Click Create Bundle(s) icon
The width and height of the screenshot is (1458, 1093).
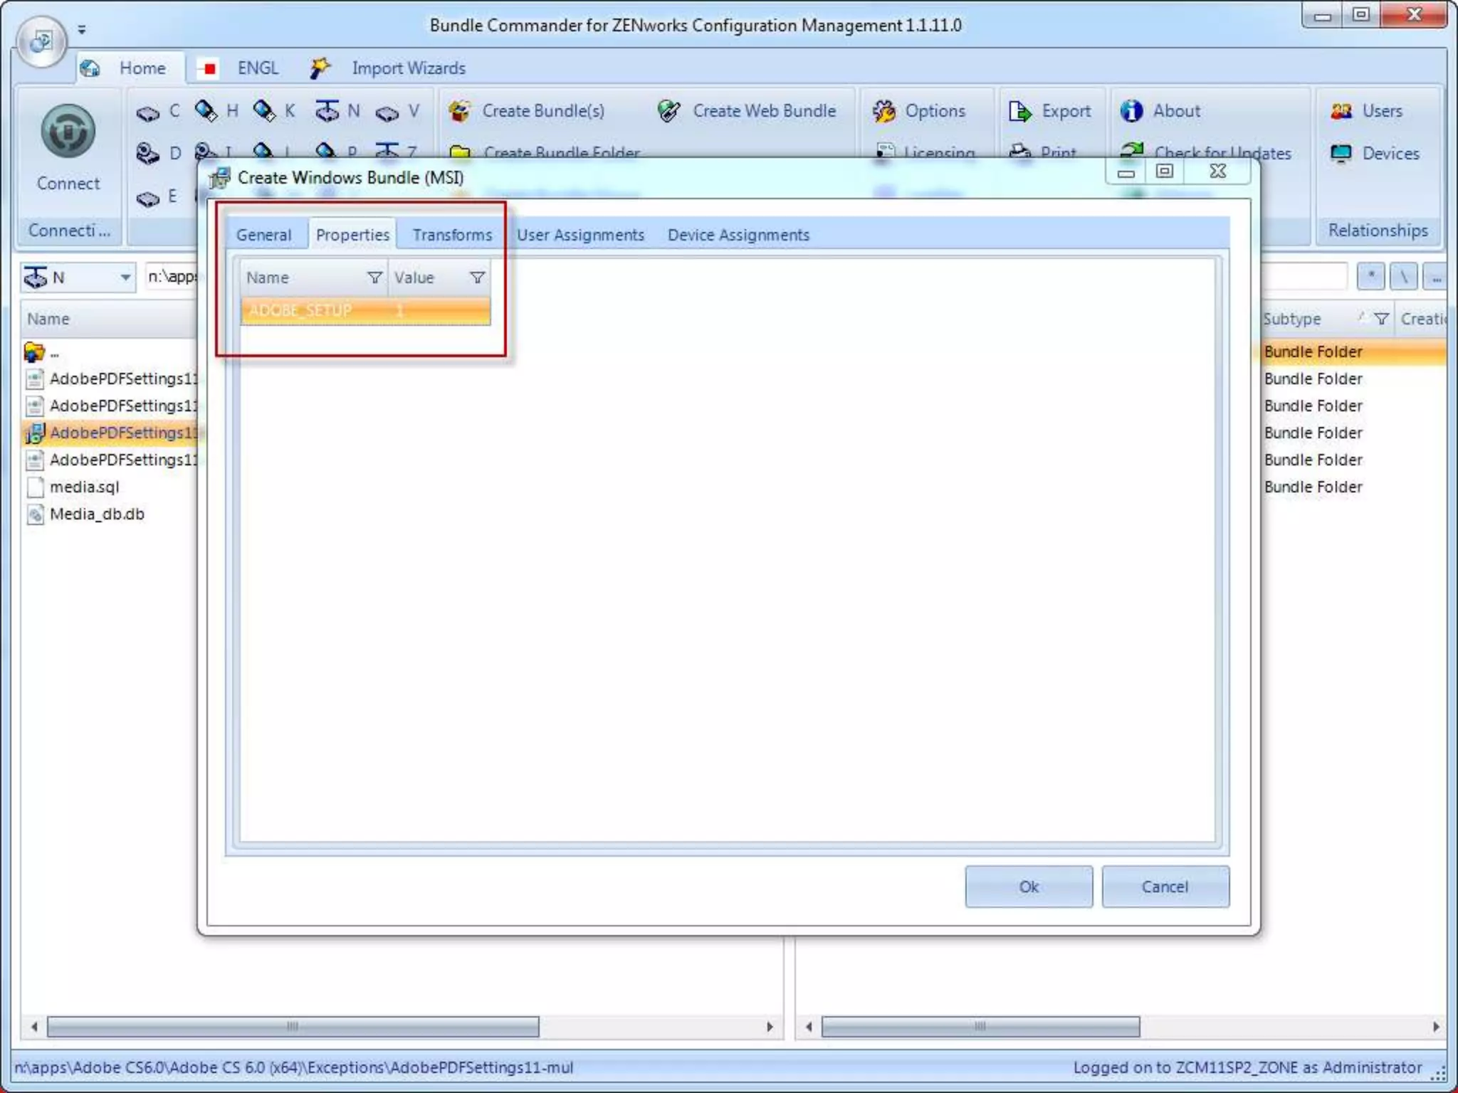[x=460, y=111]
